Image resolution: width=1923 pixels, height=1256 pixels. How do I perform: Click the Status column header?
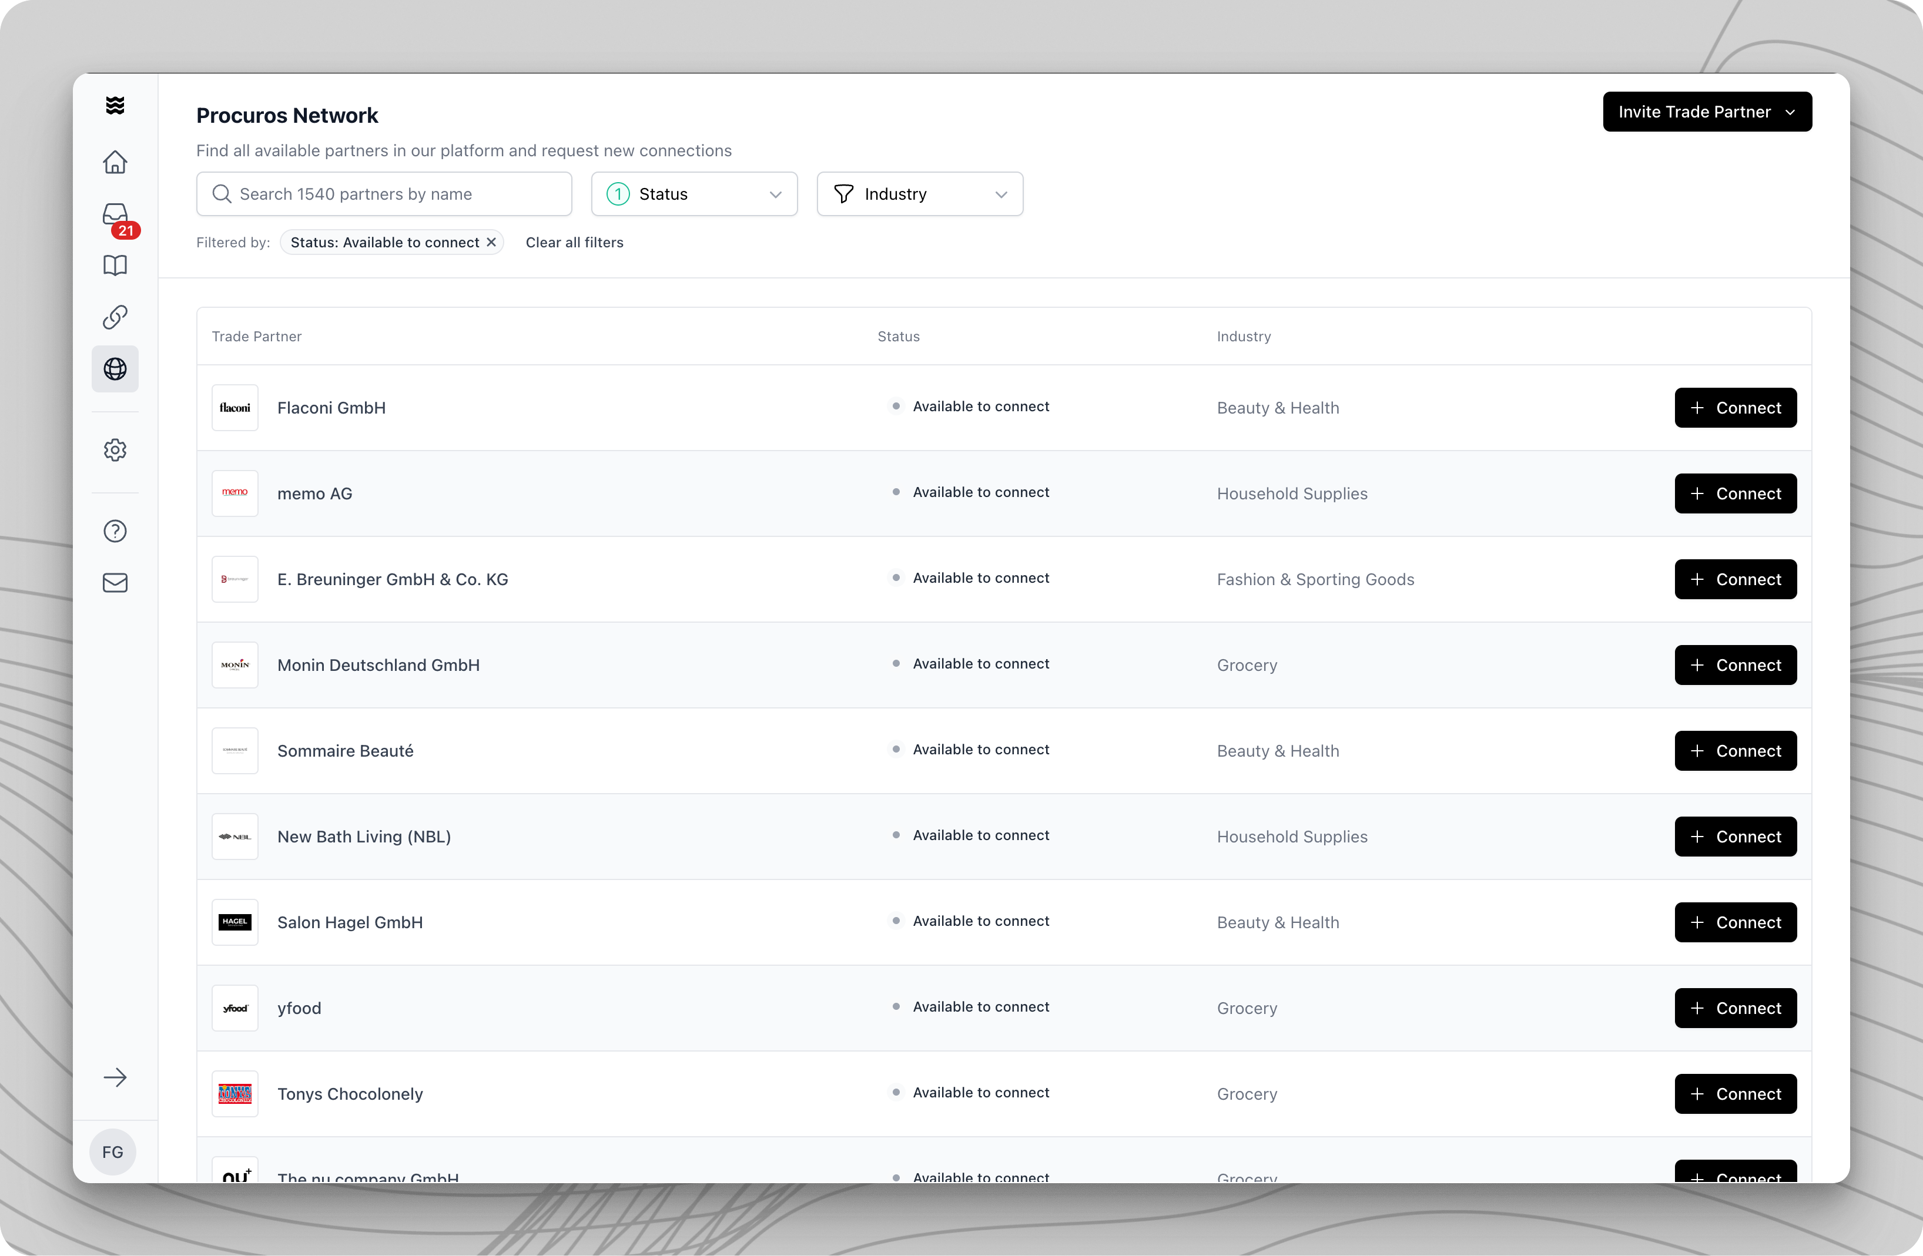point(899,336)
